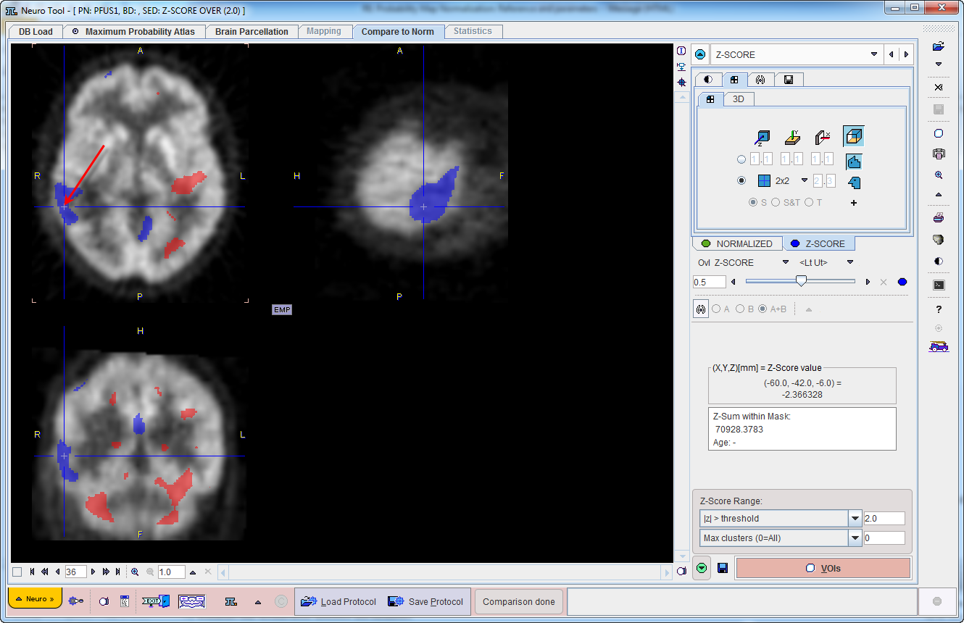Viewport: 964px width, 623px height.
Task: Open the 2x2 layout dropdown arrow
Action: coord(805,180)
